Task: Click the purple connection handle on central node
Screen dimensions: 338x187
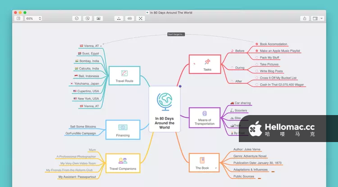Action: click(180, 86)
